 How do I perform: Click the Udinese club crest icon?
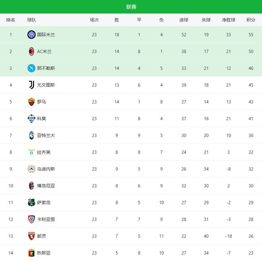click(31, 169)
